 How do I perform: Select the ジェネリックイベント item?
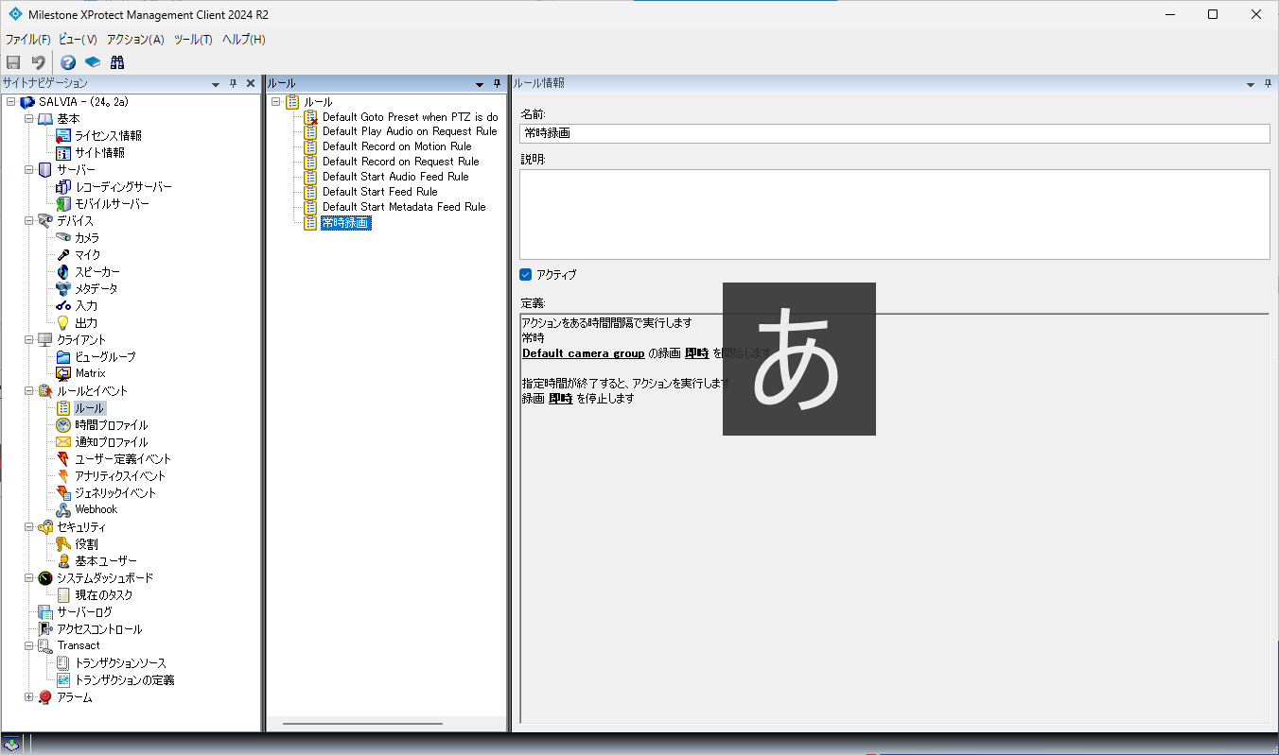coord(115,493)
